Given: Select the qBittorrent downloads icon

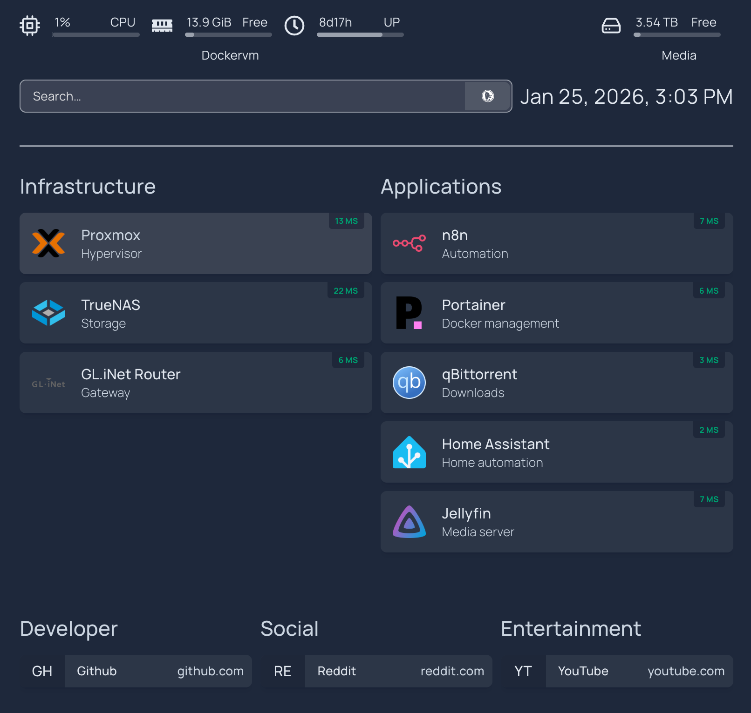Looking at the screenshot, I should coord(410,383).
